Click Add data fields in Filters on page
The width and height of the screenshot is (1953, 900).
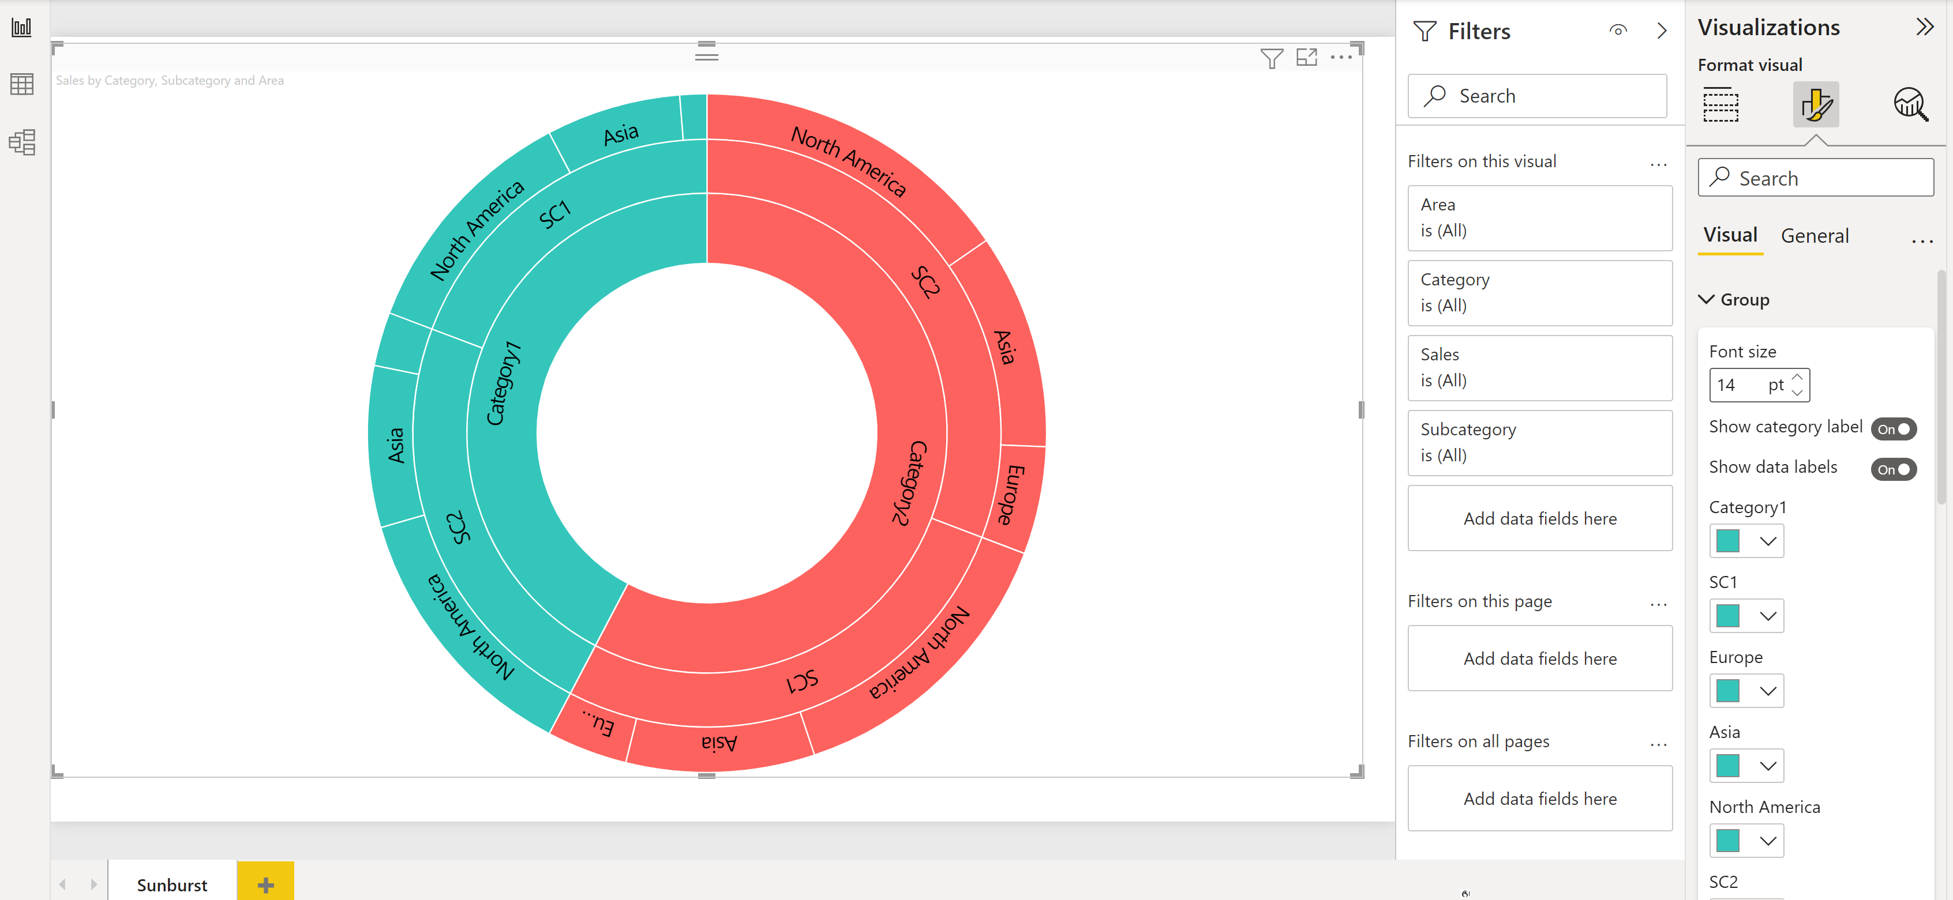tap(1539, 658)
